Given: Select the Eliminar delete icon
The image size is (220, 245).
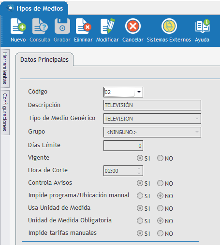Looking at the screenshot, I should click(x=84, y=26).
